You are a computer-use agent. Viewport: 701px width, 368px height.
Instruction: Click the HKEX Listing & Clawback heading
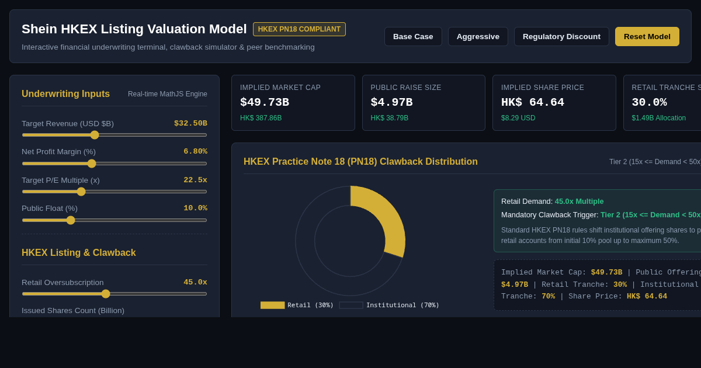click(79, 253)
